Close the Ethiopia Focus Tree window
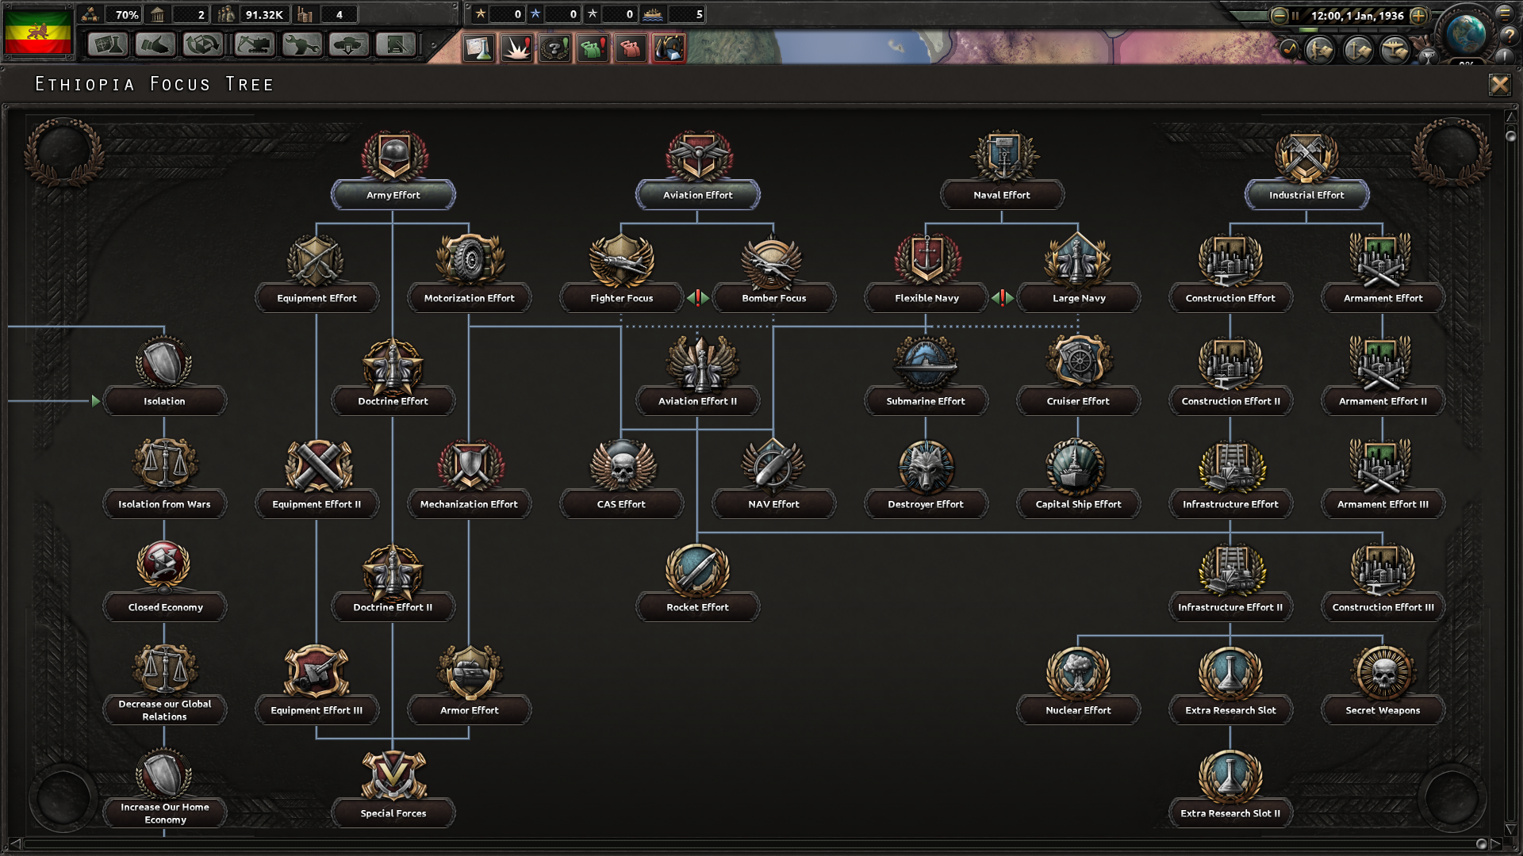This screenshot has width=1523, height=856. (1499, 84)
